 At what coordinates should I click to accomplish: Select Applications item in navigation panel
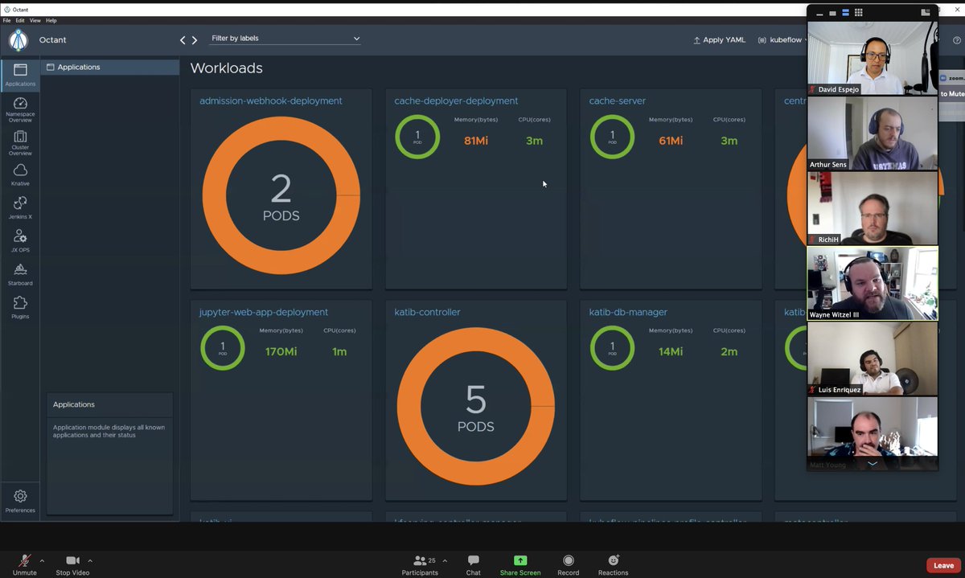pos(109,68)
